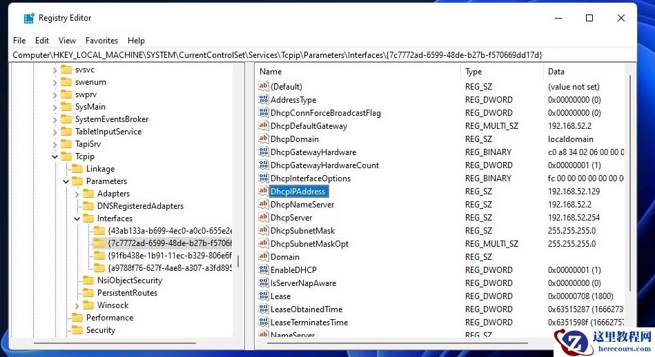
Task: Click the Lease DWORD icon
Action: point(264,296)
